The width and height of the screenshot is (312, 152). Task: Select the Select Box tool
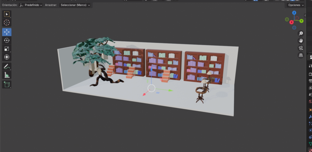7,14
